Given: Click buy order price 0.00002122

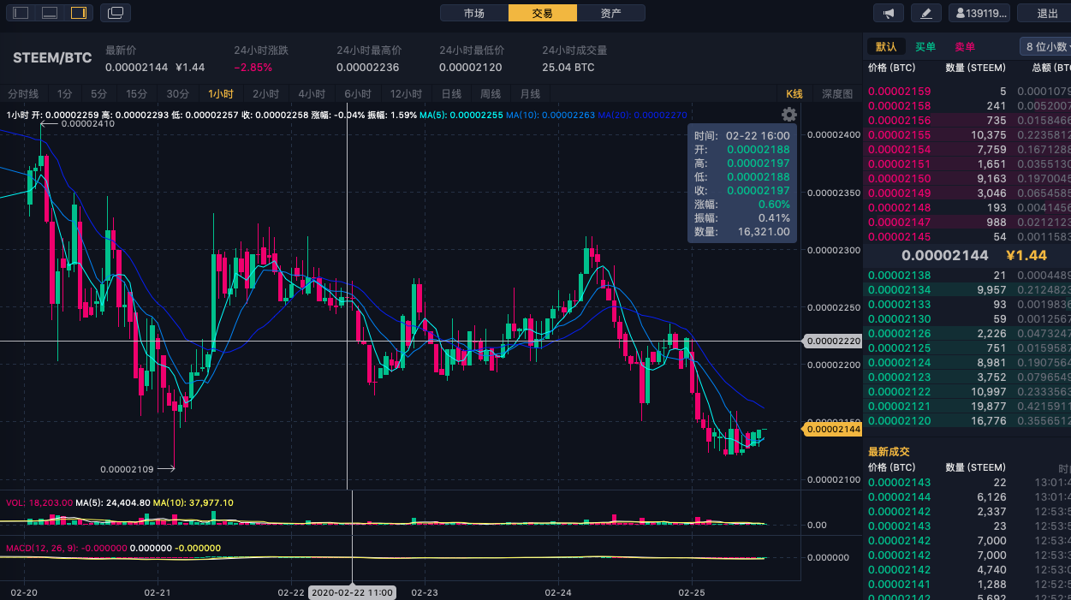Looking at the screenshot, I should (899, 391).
